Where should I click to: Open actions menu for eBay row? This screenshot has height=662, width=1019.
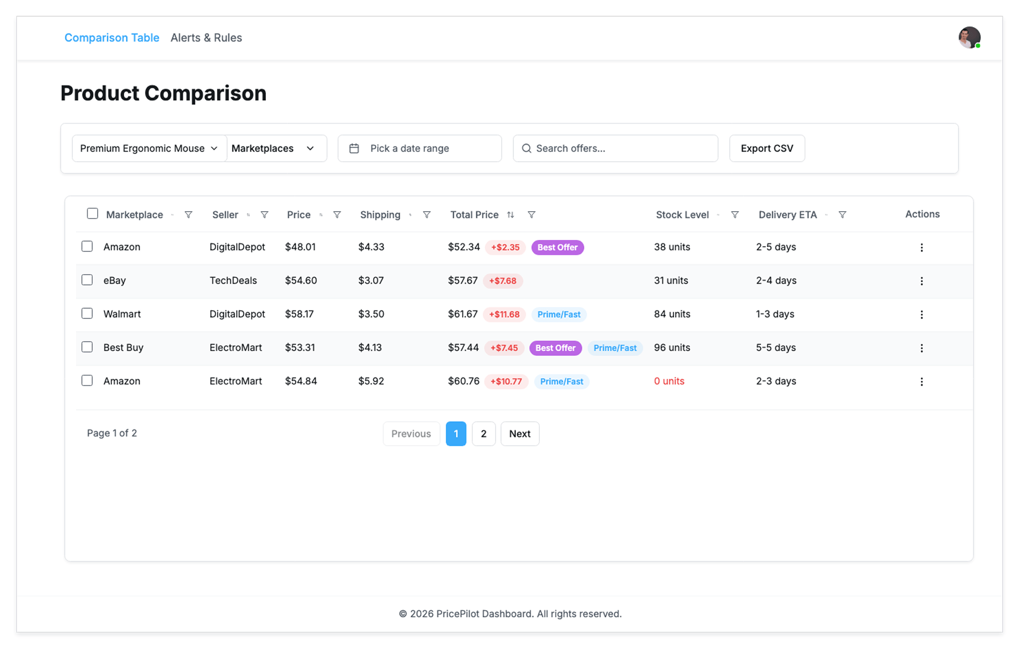(x=921, y=281)
